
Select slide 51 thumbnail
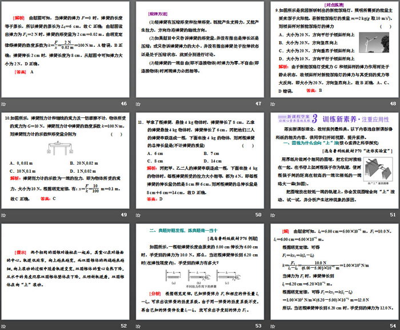(x=334, y=161)
